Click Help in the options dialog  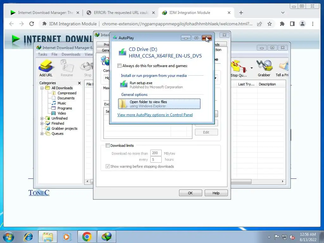[x=216, y=193]
